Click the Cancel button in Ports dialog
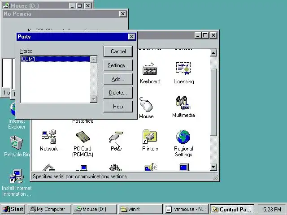The width and height of the screenshot is (287, 215). point(118,52)
